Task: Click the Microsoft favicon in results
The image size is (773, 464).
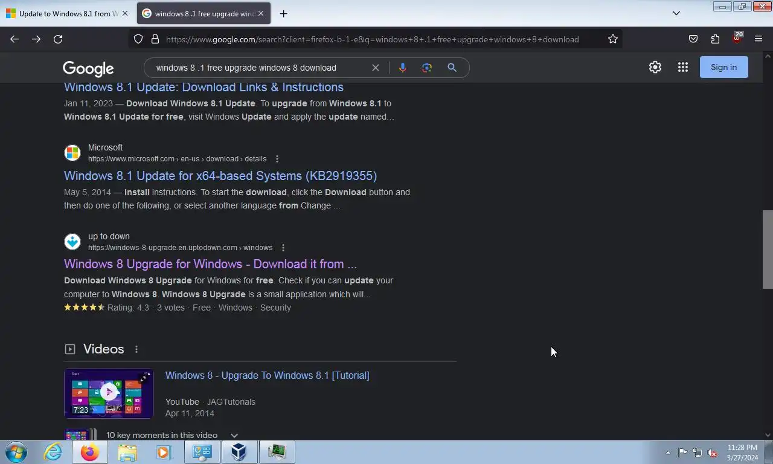Action: [x=72, y=153]
